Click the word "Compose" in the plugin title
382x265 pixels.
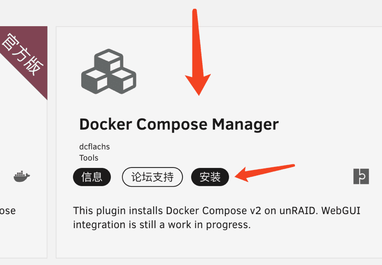click(x=172, y=124)
